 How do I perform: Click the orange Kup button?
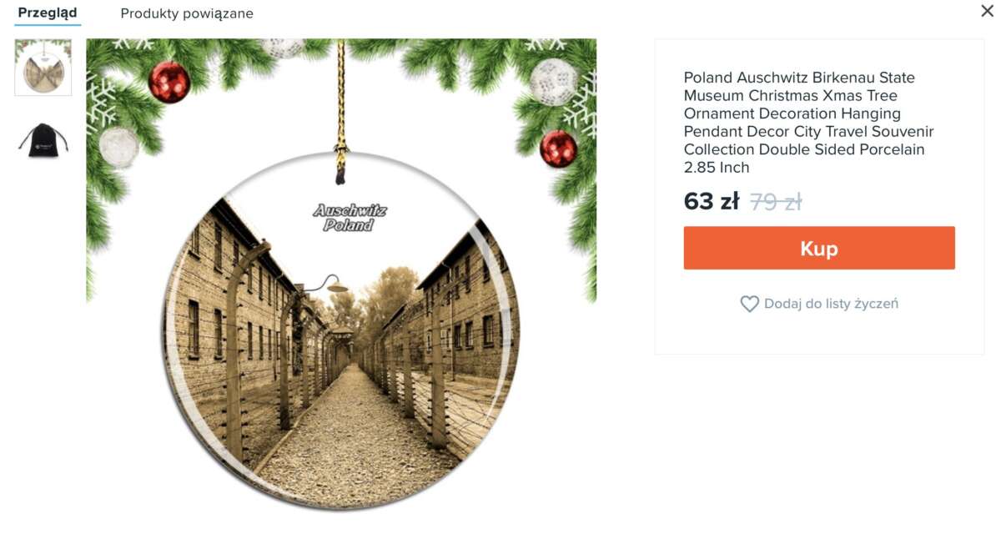pyautogui.click(x=819, y=248)
